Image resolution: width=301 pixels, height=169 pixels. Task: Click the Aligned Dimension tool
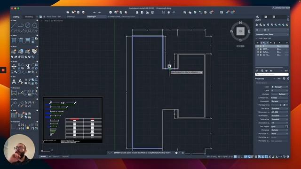point(21,93)
